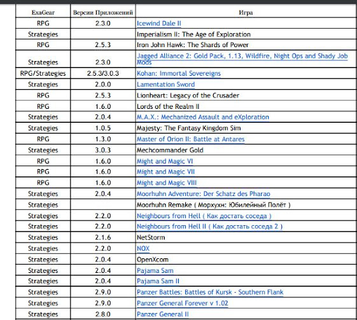
Task: Select Lionheart: Legacy of the Crusader text
Action: [188, 95]
